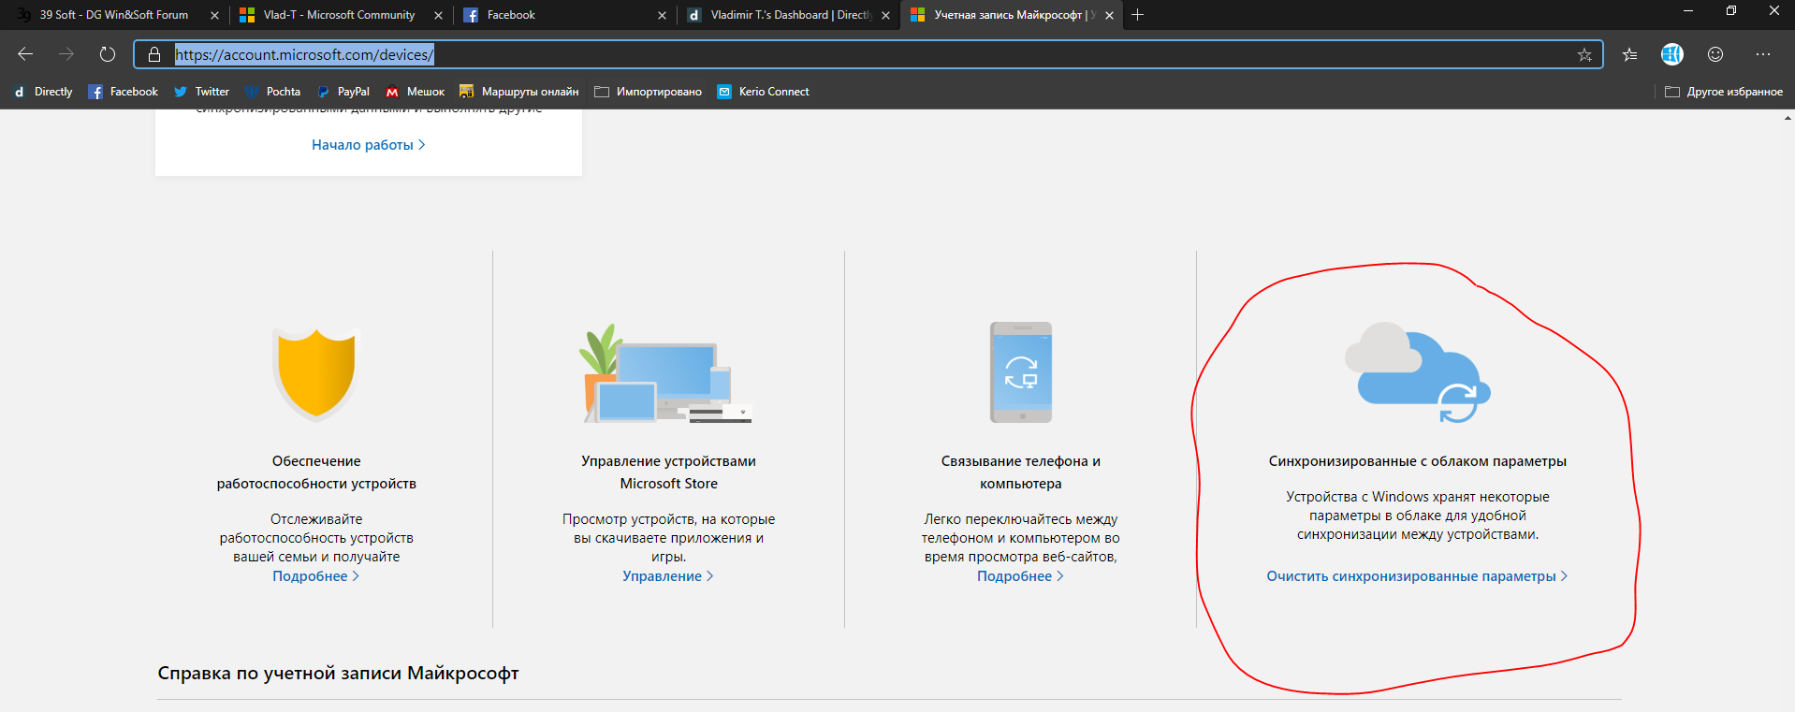The height and width of the screenshot is (712, 1795).
Task: Open the browser profile avatar
Action: coord(1672,54)
